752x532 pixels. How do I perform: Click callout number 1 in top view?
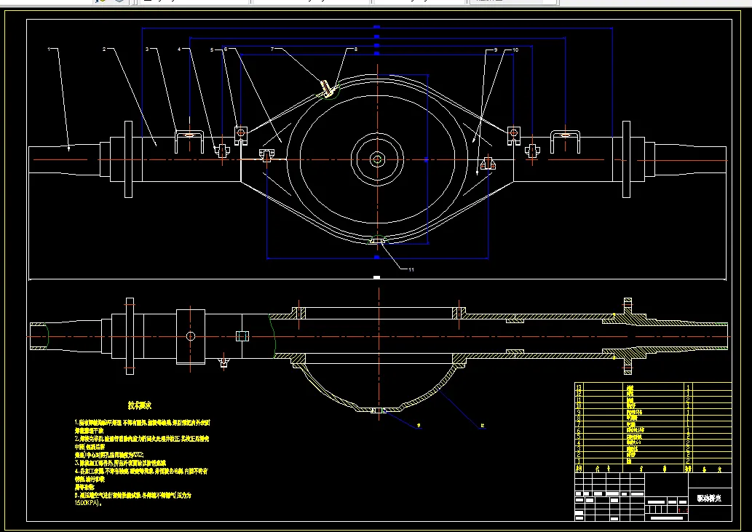click(49, 49)
